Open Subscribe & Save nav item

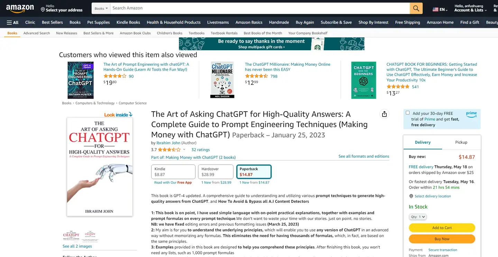[336, 22]
